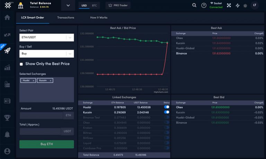Click the 131.65000000 Best Bid price
The width and height of the screenshot is (266, 159).
point(220,107)
